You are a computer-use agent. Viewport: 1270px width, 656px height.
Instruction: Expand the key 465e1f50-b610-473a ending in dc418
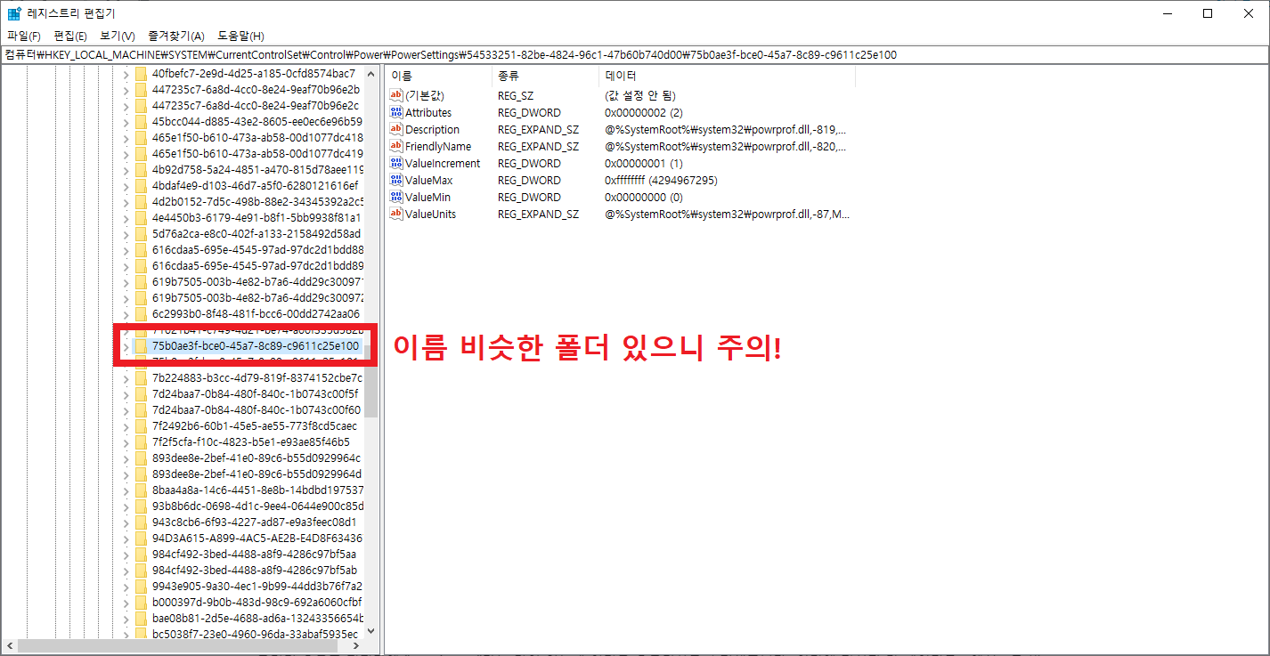(x=126, y=137)
